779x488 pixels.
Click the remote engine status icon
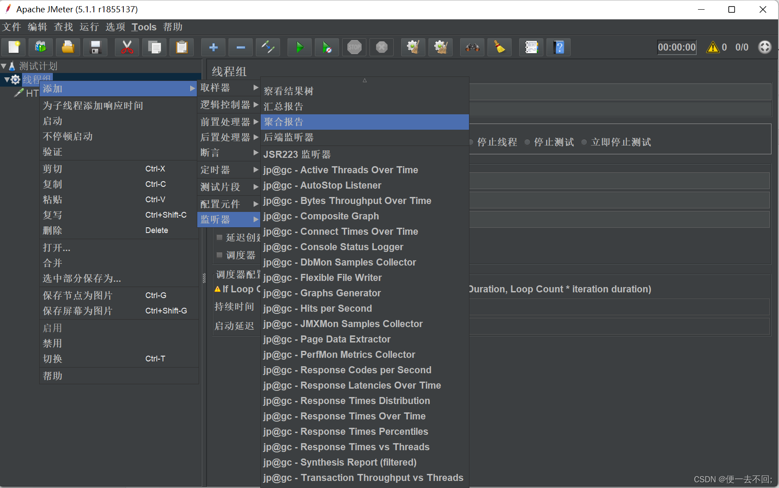[765, 47]
